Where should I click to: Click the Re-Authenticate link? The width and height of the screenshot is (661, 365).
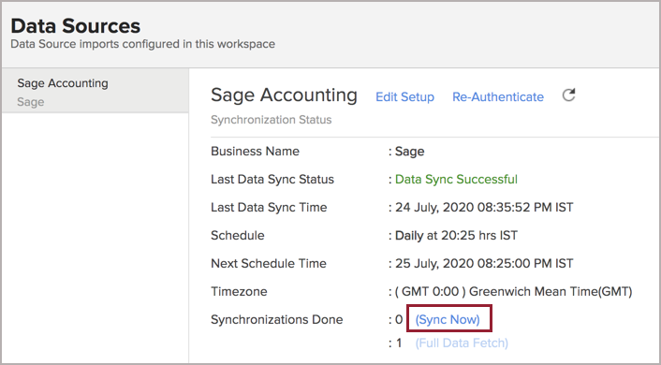pyautogui.click(x=498, y=97)
